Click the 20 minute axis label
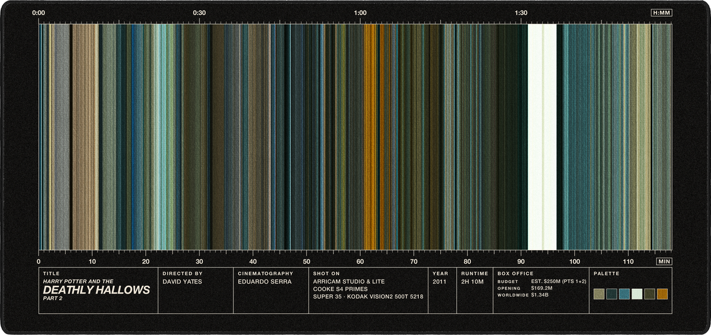The width and height of the screenshot is (711, 335). click(x=146, y=261)
